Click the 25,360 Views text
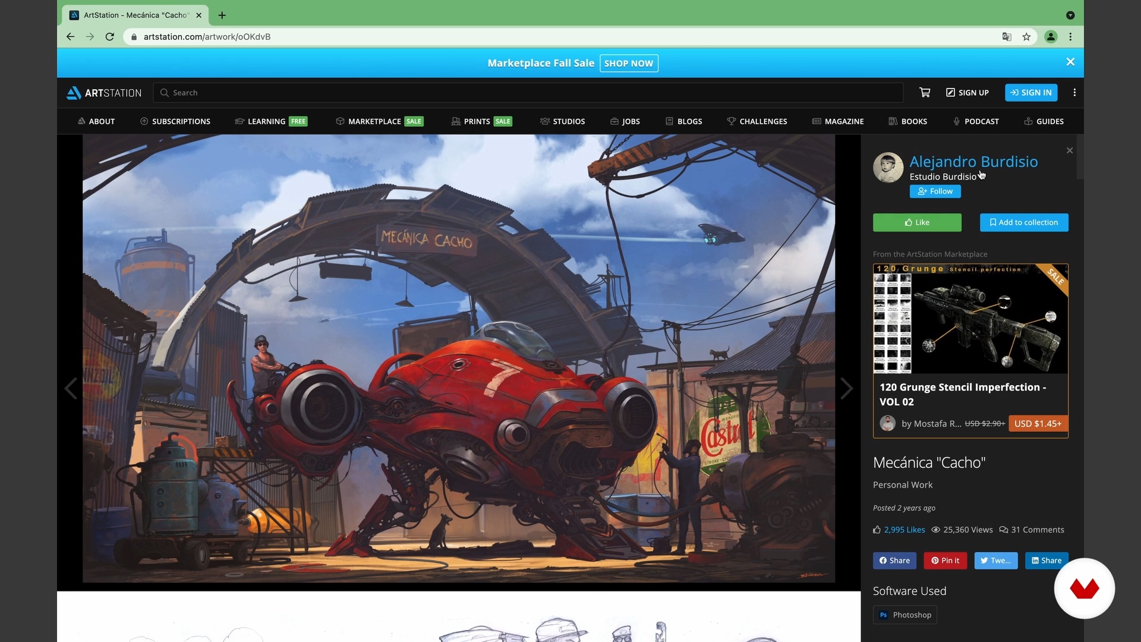Screen dimensions: 1141x642 [x=962, y=530]
